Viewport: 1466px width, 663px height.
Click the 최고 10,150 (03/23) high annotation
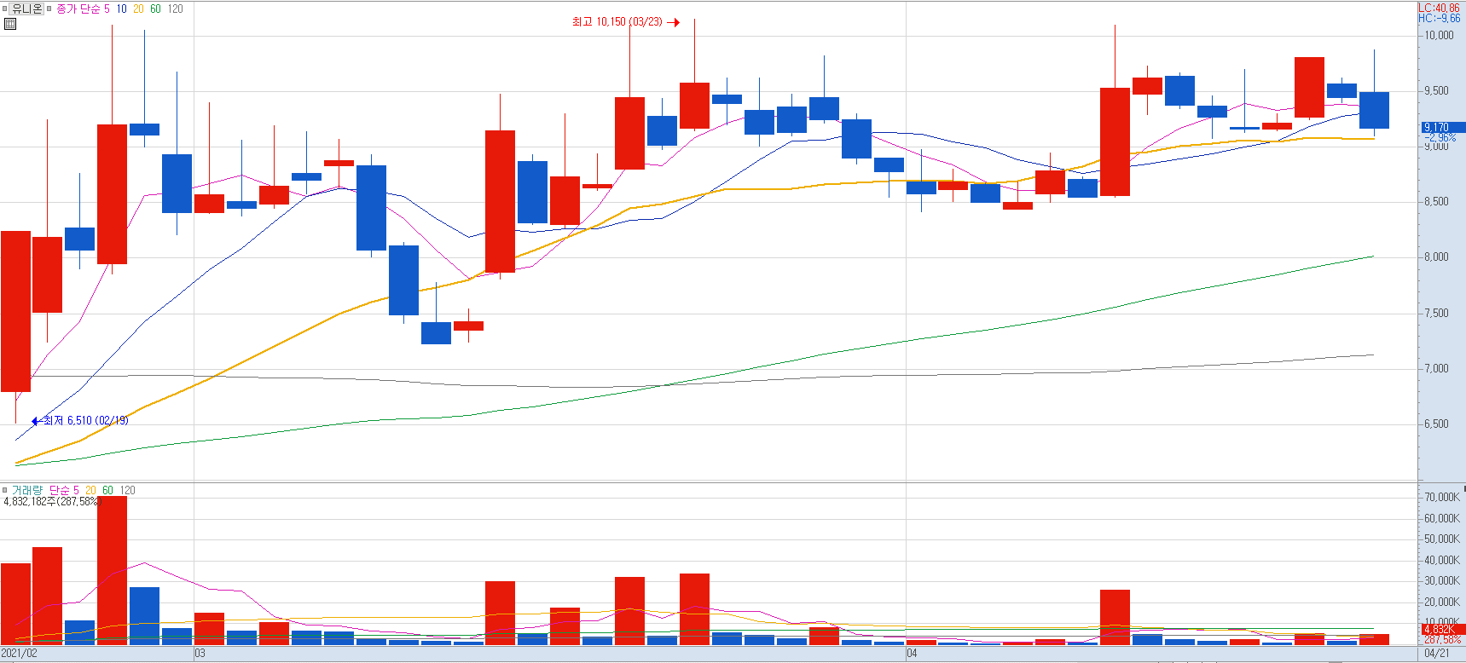[625, 22]
